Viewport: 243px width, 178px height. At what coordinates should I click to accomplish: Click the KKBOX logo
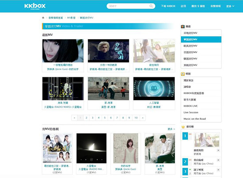tap(35, 6)
